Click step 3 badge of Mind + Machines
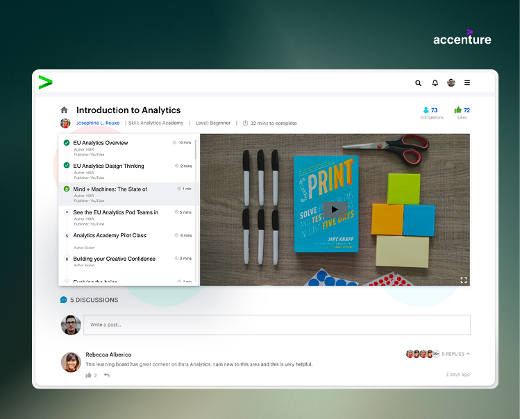The width and height of the screenshot is (520, 419). (x=67, y=189)
